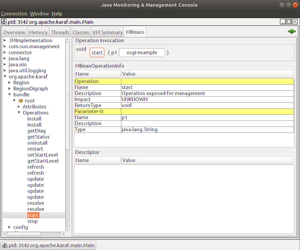Screen dimensions: 300x250
Task: Collapse the bundle tree node
Action: tap(9, 94)
